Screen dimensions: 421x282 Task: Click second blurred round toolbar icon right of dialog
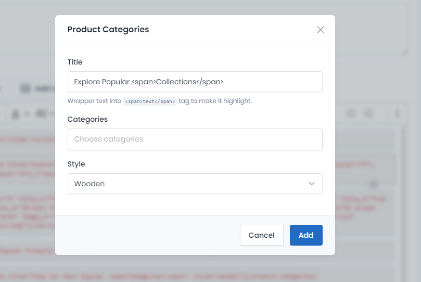[369, 113]
